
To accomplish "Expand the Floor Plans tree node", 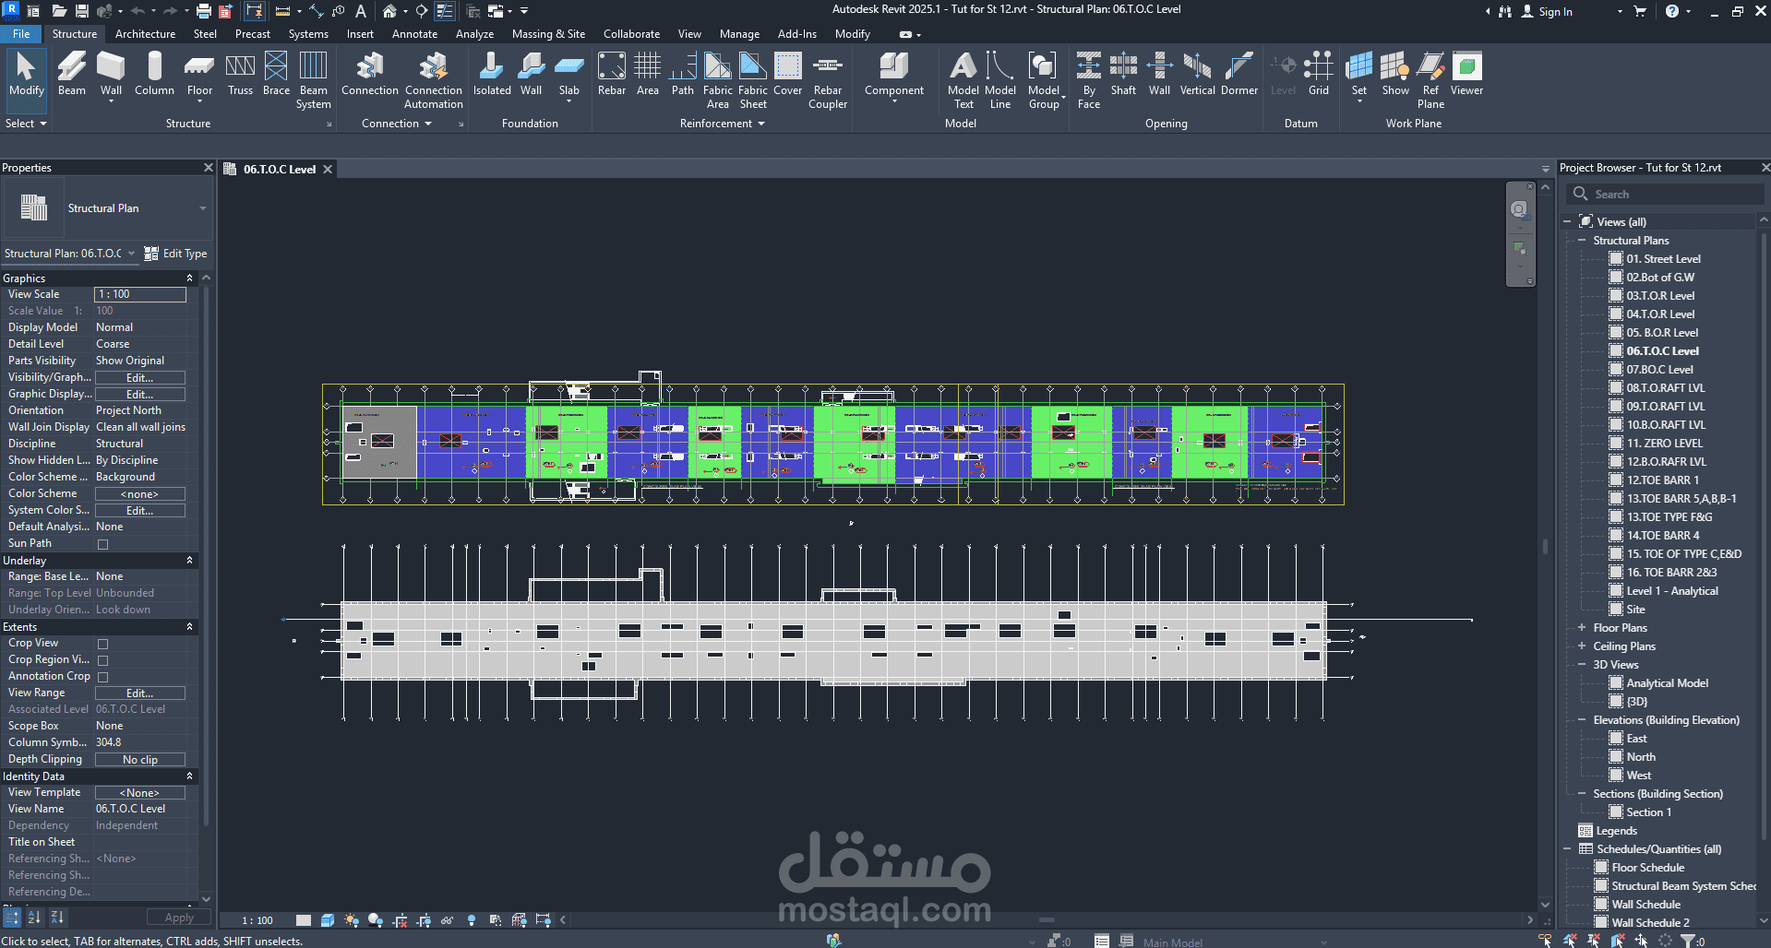I will tap(1581, 628).
